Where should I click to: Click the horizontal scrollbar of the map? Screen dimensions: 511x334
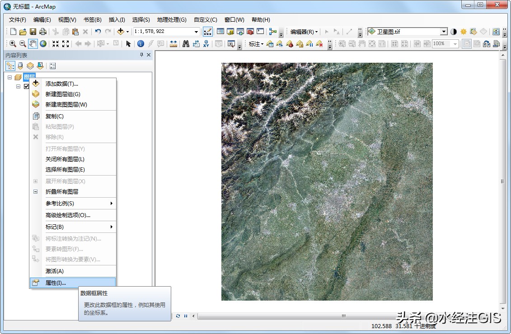[x=343, y=316]
